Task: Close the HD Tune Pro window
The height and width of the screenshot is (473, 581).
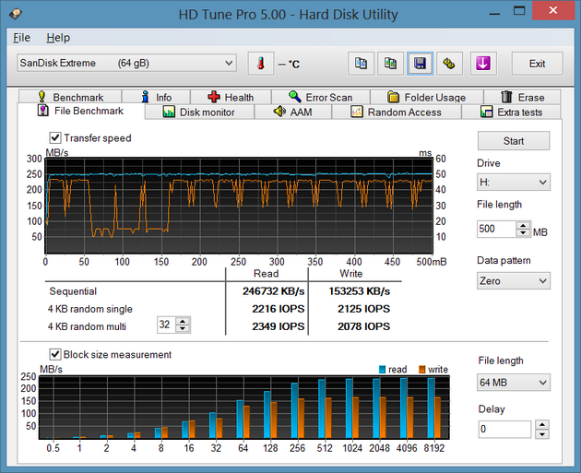Action: pos(553,10)
